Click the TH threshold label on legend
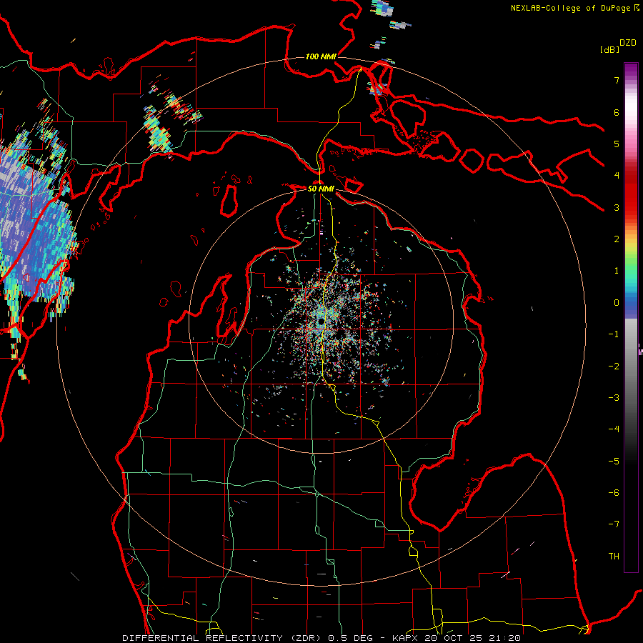Screen dimensions: 643x643 pos(614,557)
